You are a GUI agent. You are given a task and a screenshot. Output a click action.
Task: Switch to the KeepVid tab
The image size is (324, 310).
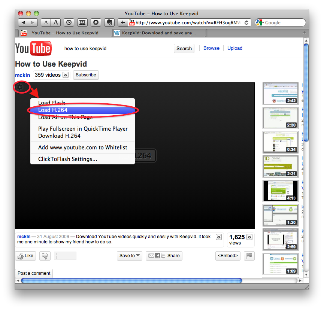pos(159,33)
